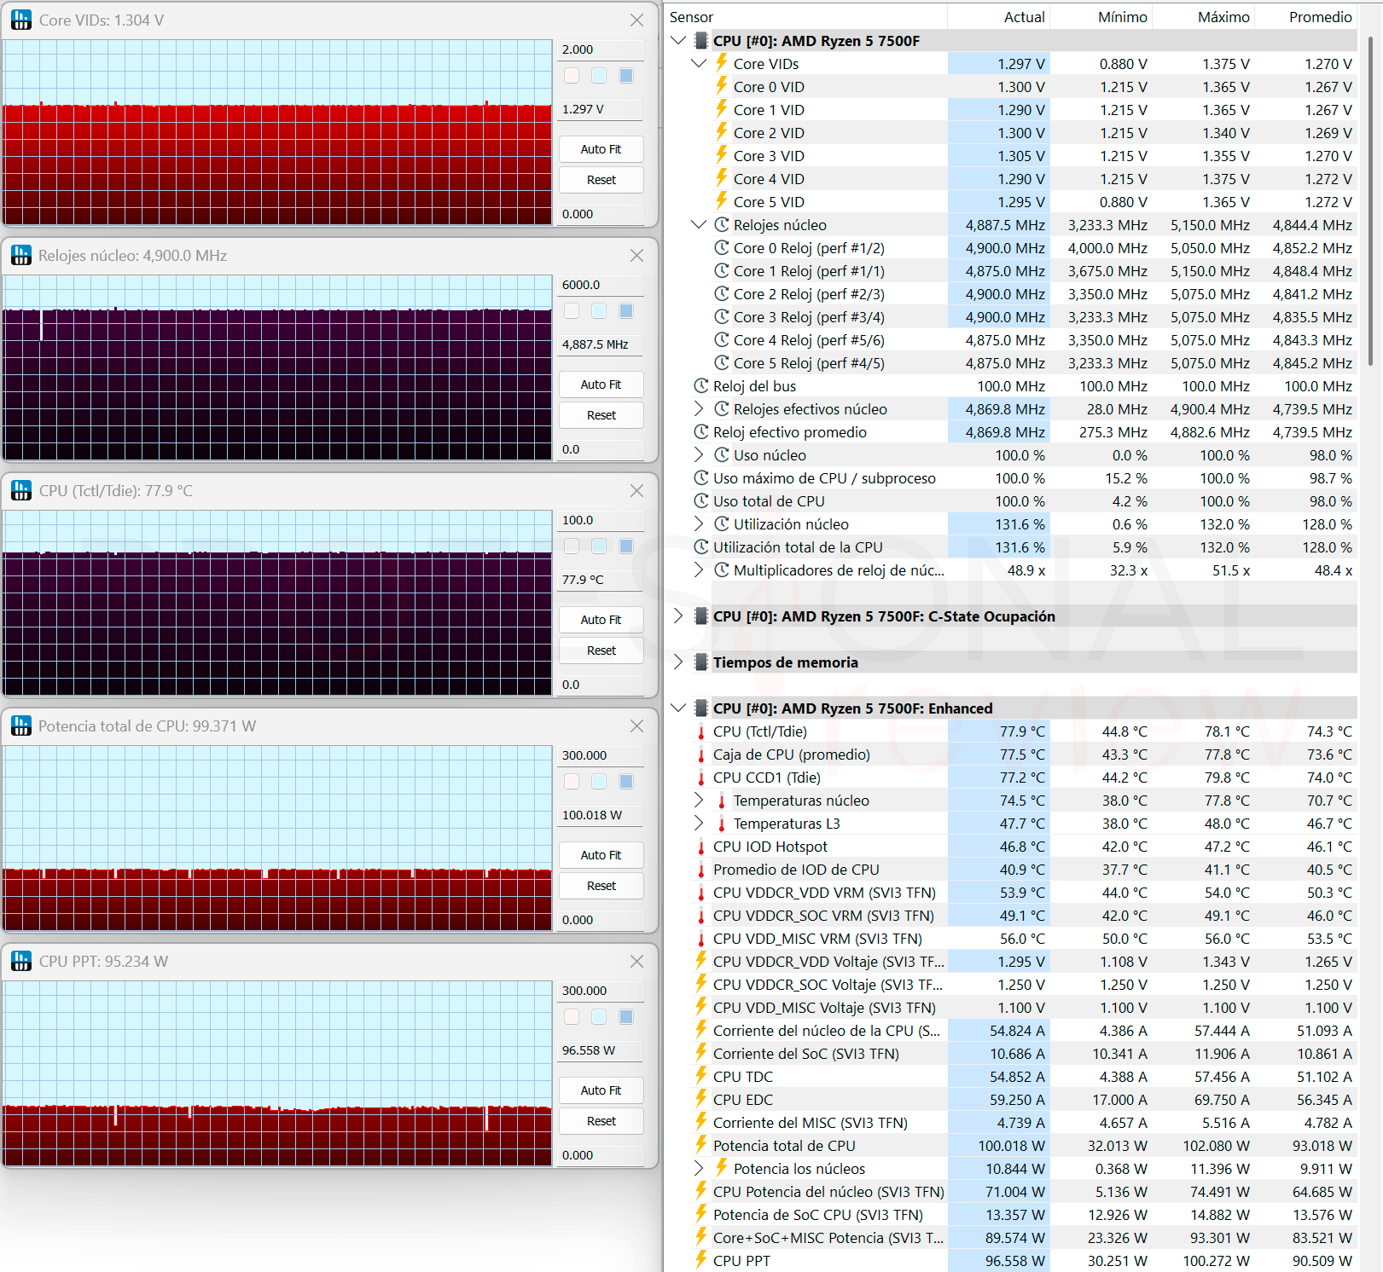Click Auto Fit in Core VIDs graph
Image resolution: width=1383 pixels, height=1272 pixels.
pos(601,149)
